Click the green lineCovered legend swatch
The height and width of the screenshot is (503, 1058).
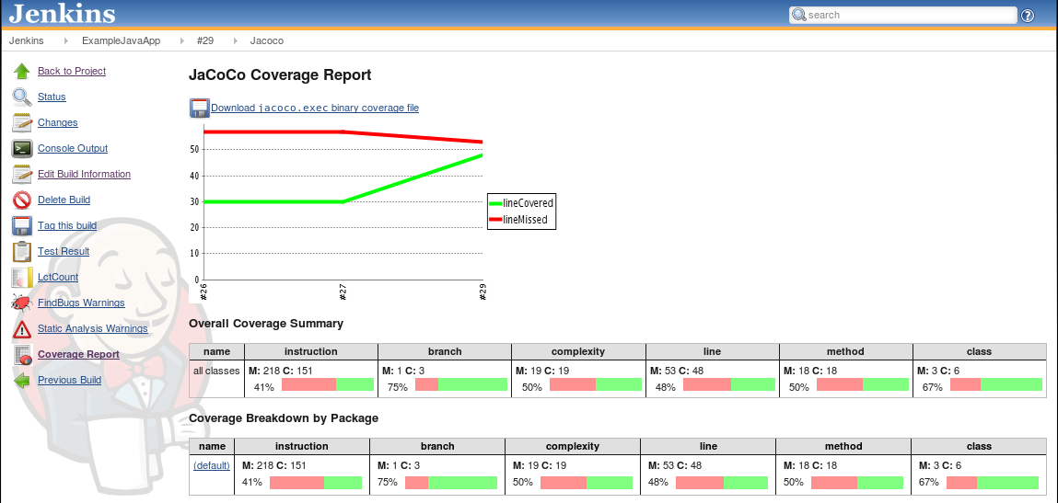(x=495, y=203)
